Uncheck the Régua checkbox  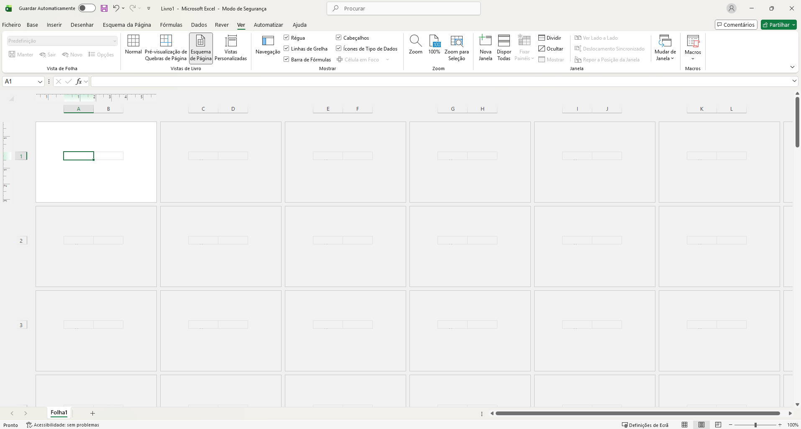287,38
